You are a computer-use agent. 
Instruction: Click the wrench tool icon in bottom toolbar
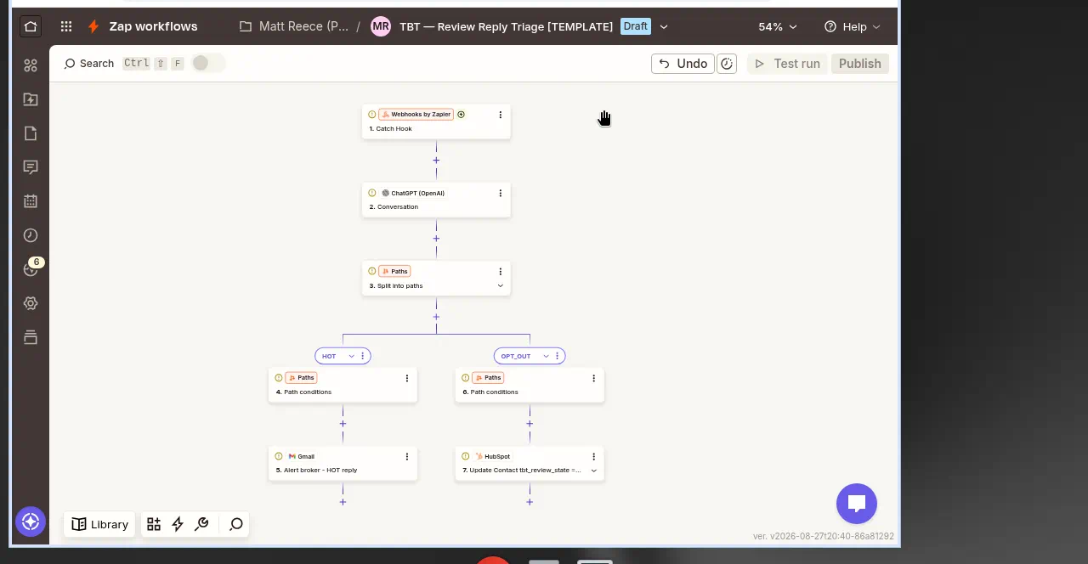[x=201, y=524]
